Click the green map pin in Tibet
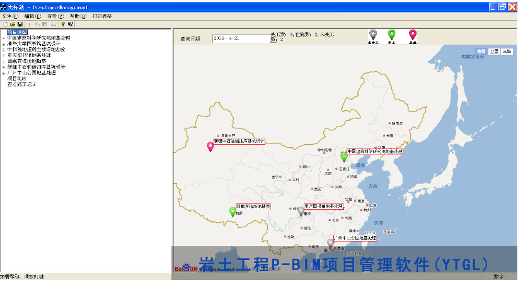Viewport: 518px width, 282px height. (x=233, y=211)
